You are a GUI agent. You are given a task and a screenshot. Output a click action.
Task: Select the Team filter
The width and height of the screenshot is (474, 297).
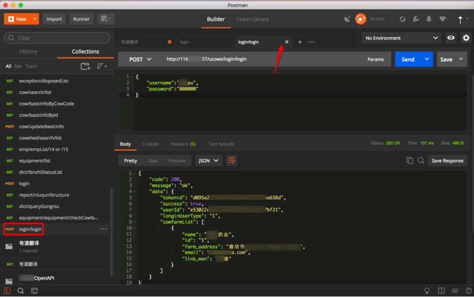point(31,66)
